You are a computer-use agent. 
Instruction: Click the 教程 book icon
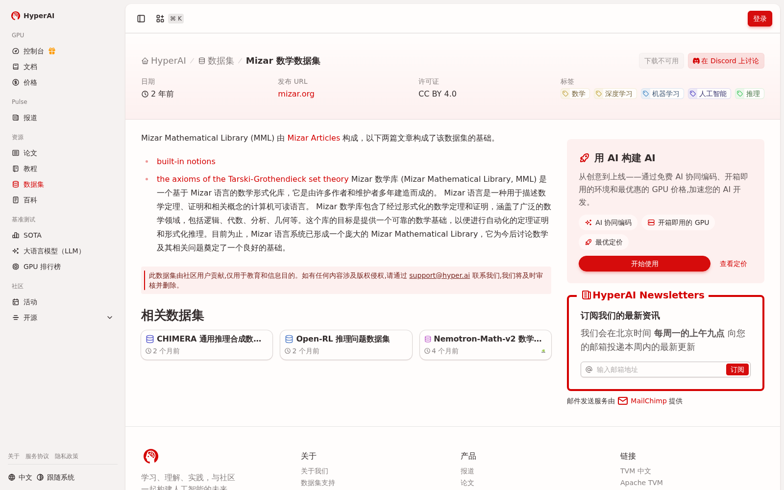pos(16,169)
